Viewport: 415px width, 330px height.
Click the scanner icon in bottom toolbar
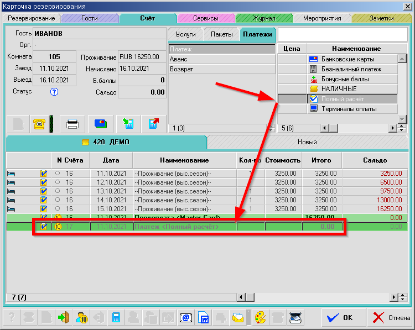[295, 318]
